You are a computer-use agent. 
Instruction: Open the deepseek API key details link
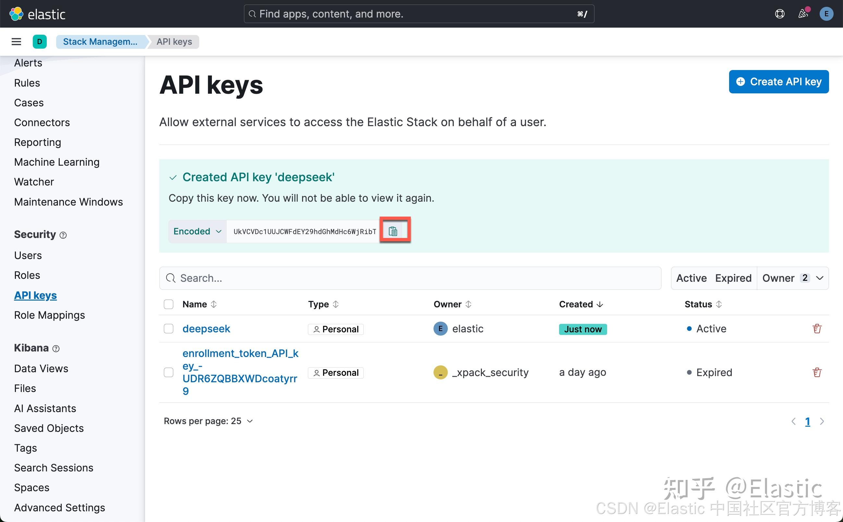[x=206, y=328]
